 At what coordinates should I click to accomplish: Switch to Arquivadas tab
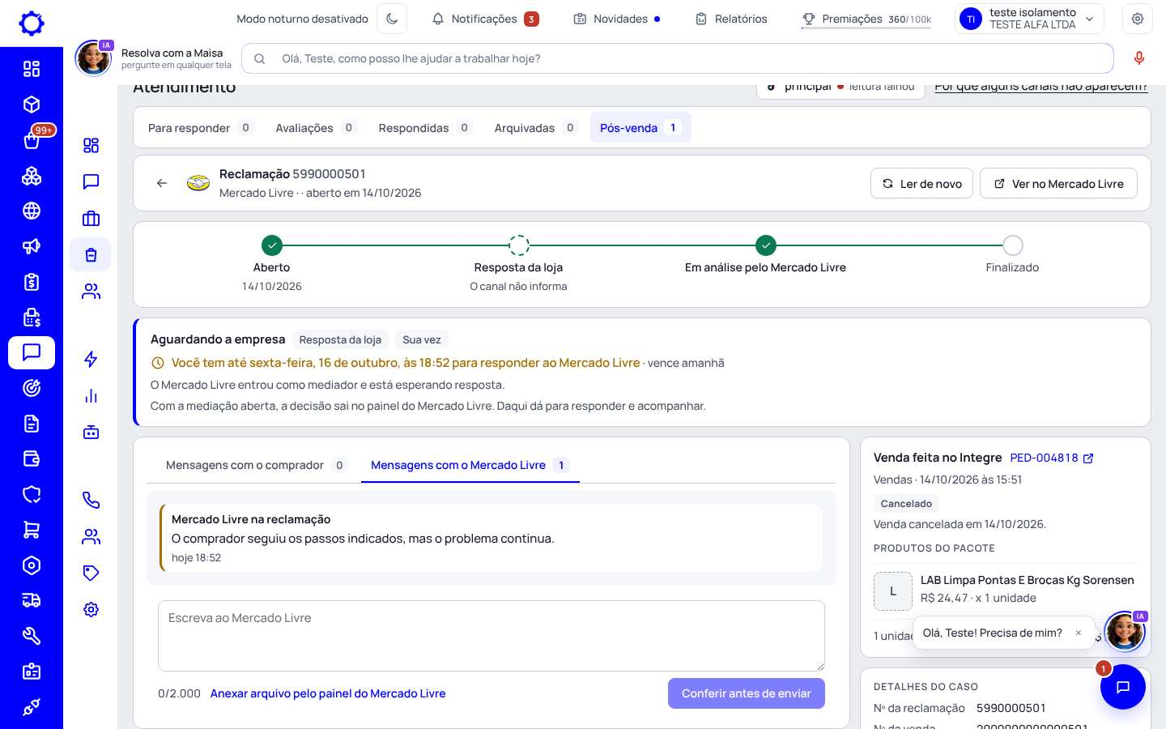click(x=536, y=128)
